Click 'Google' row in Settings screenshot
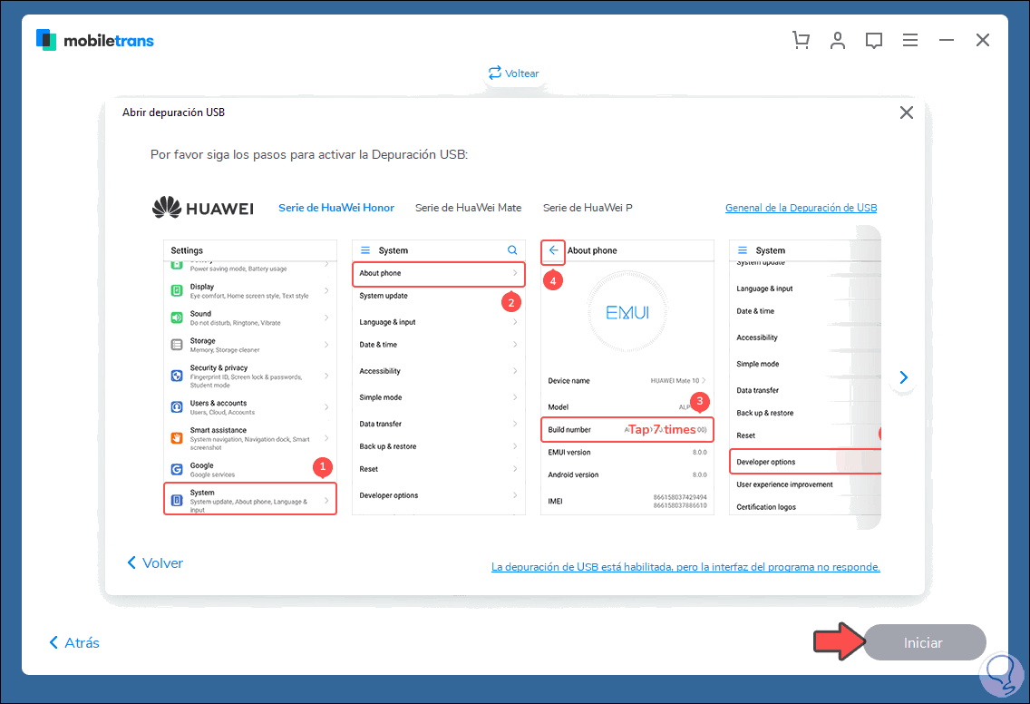Screen dimensions: 1030x704 click(x=249, y=469)
